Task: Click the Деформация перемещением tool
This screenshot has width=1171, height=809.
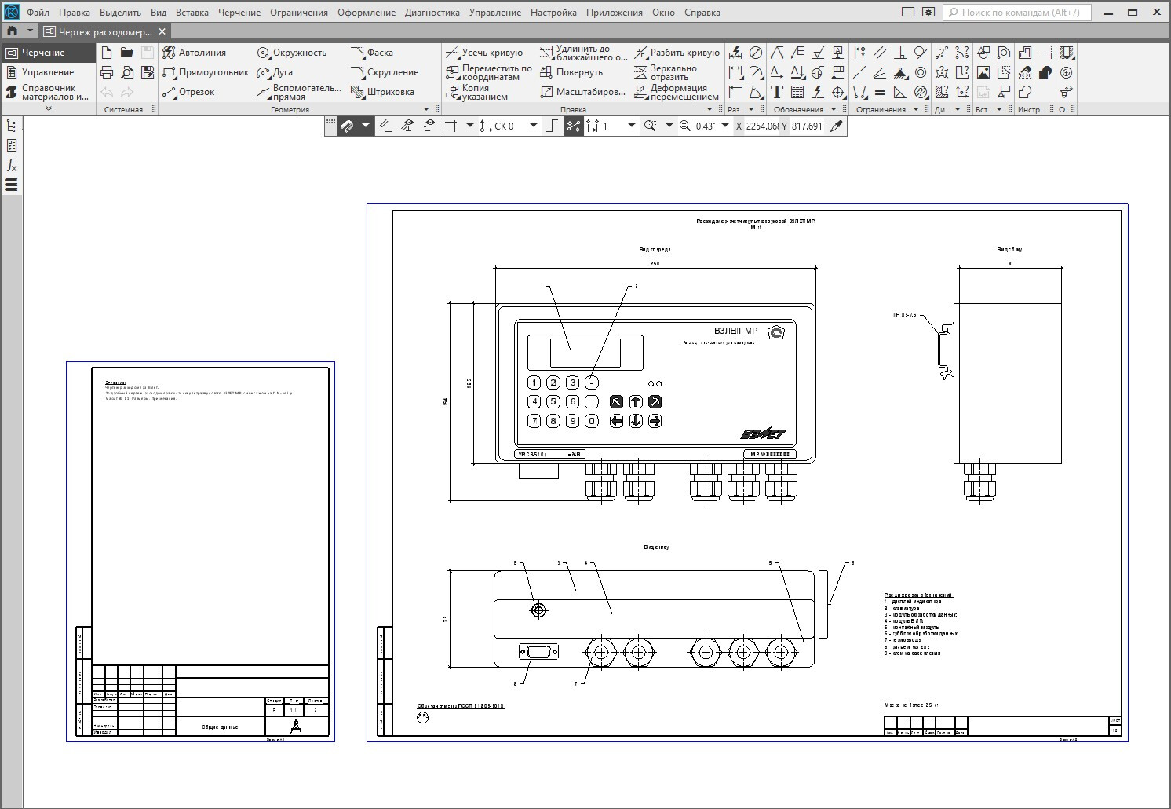Action: [x=676, y=92]
